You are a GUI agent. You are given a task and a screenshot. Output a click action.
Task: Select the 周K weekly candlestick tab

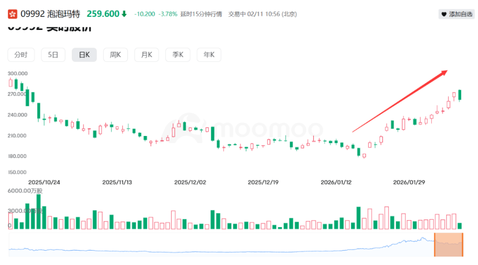tap(115, 55)
